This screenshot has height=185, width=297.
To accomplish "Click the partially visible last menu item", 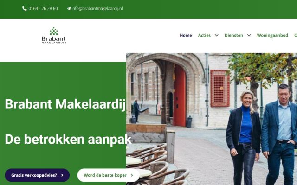I will [x=296, y=35].
